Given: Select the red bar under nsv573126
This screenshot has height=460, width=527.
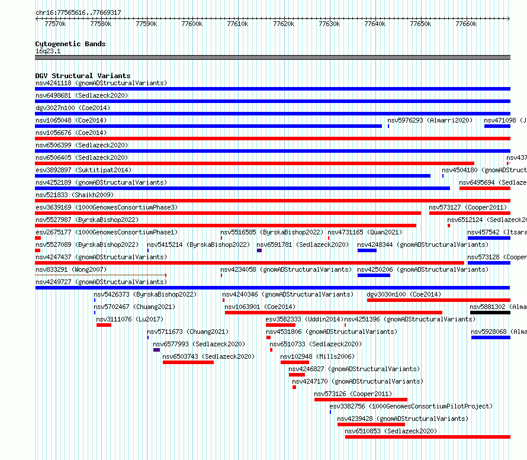Looking at the screenshot, I should (x=361, y=400).
